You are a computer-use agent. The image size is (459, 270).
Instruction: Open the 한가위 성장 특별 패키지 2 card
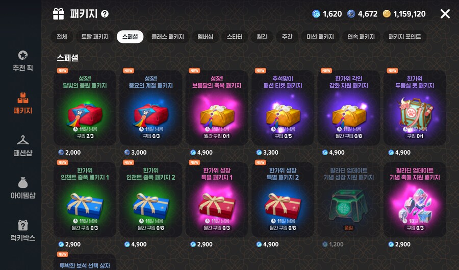pyautogui.click(x=283, y=200)
